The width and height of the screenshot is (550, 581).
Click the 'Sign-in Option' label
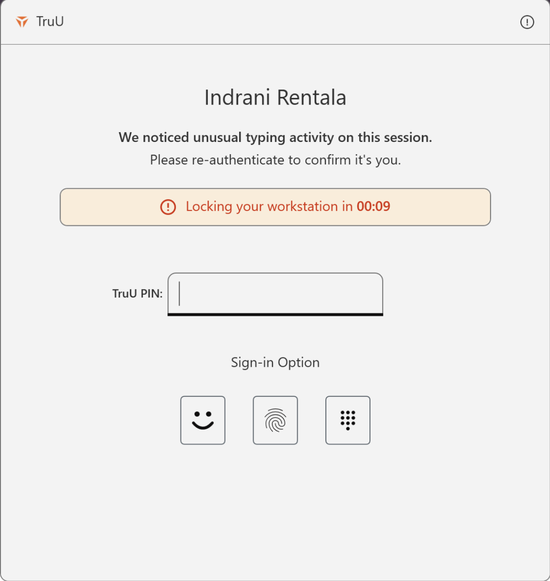click(x=275, y=363)
